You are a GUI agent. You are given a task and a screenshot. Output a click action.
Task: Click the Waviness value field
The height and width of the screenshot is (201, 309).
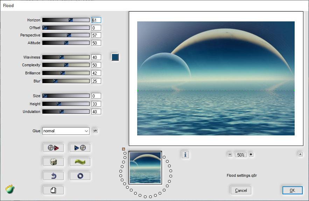(96, 57)
